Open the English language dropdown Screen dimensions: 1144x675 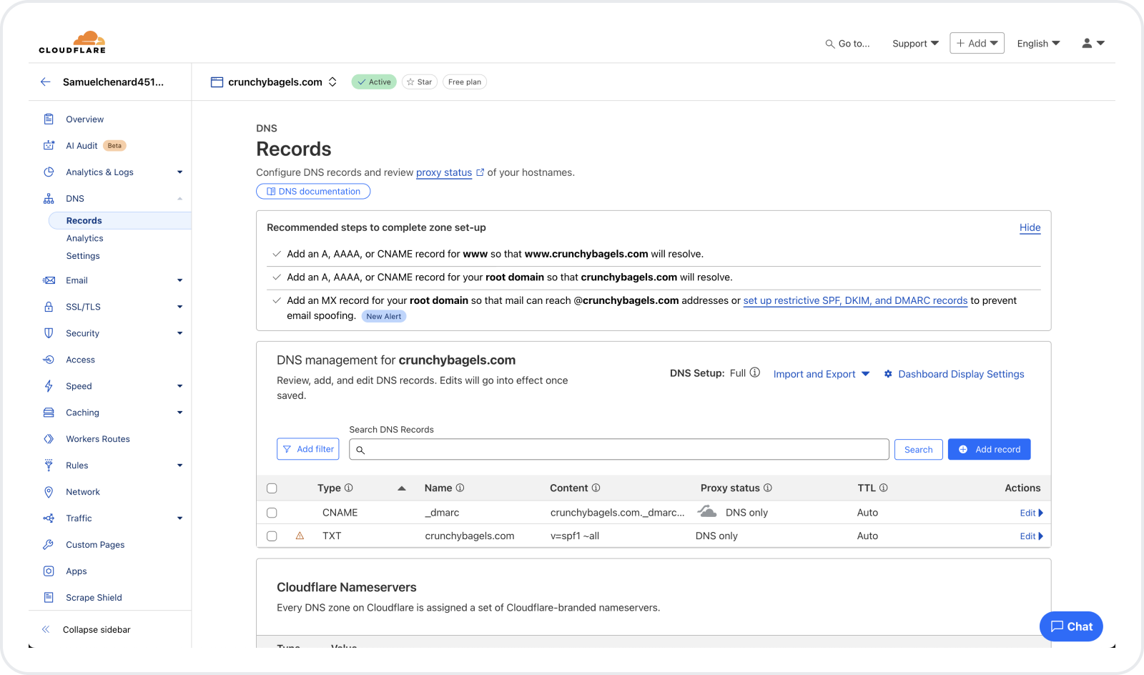(x=1038, y=44)
